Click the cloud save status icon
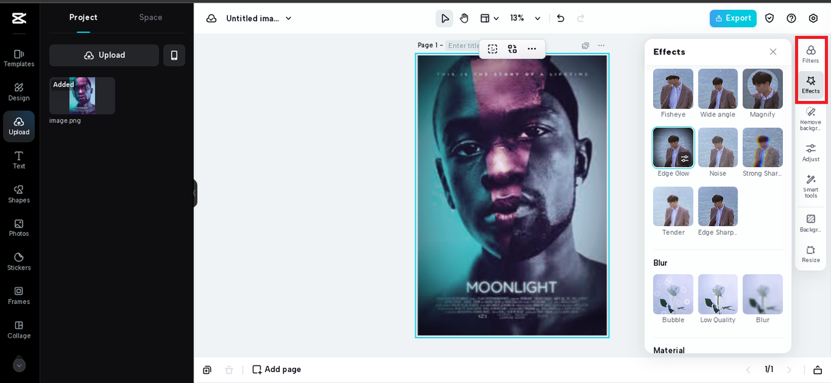 (x=212, y=18)
